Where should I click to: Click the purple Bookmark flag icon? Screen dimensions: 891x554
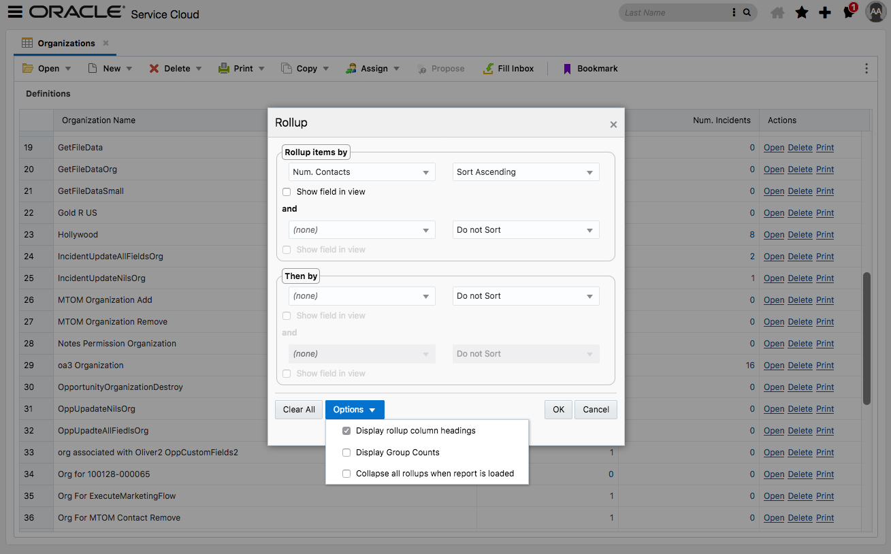point(567,68)
